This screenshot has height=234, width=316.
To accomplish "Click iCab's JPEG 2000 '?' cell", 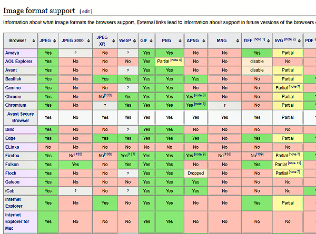I will tap(75, 191).
